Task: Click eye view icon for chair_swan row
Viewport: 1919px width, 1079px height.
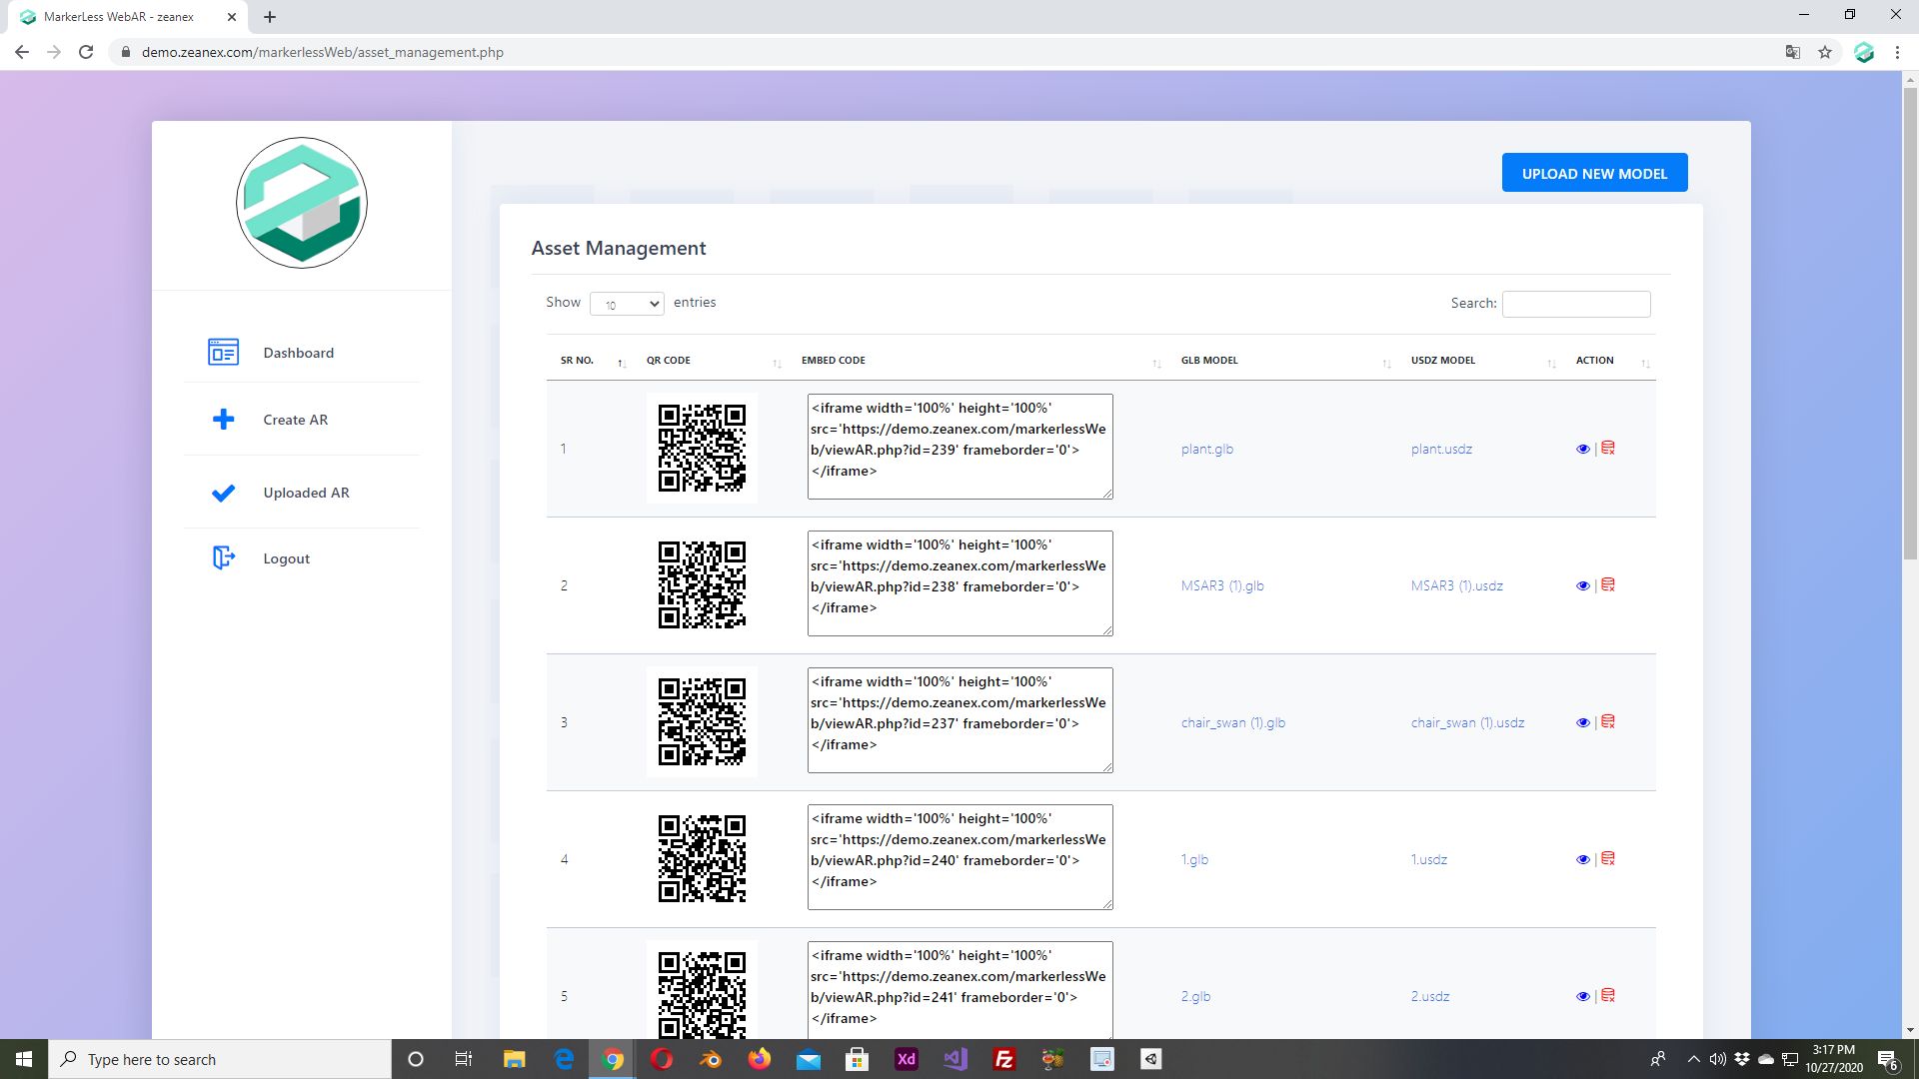Action: [1582, 723]
